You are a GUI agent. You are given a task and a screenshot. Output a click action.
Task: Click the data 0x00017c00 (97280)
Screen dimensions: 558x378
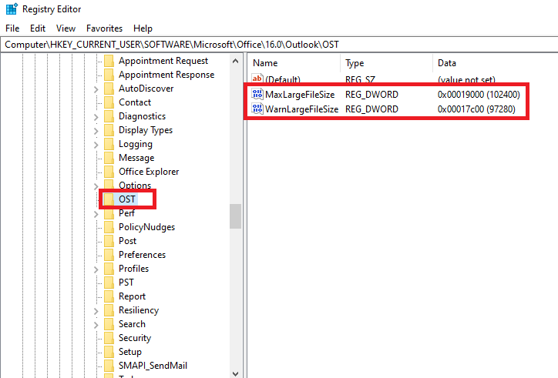[x=476, y=109]
